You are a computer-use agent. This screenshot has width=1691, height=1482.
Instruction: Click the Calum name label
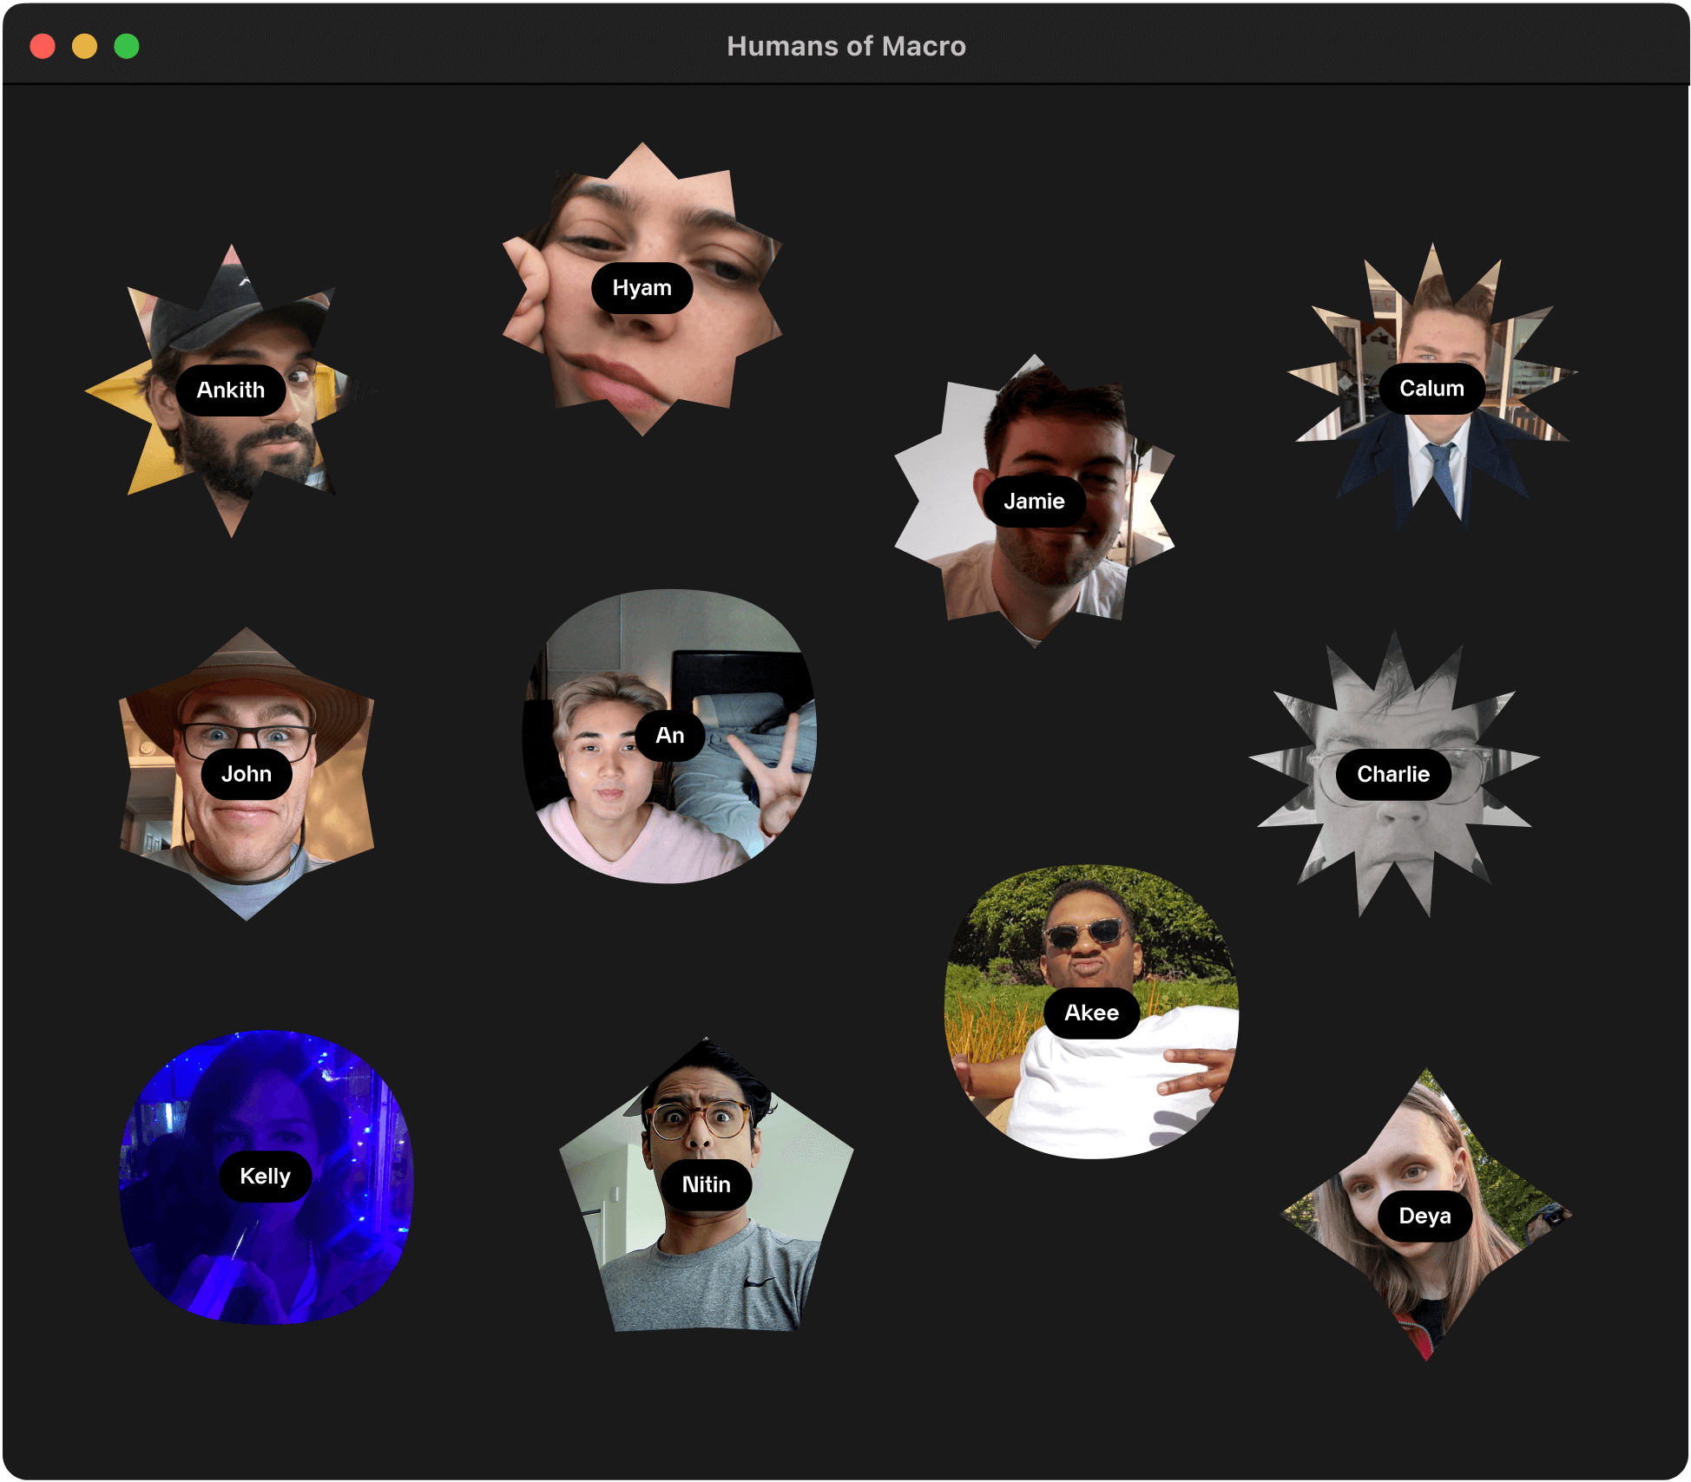pyautogui.click(x=1431, y=389)
